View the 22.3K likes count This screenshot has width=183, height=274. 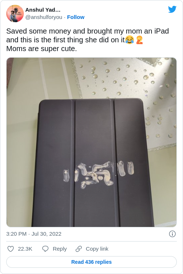click(x=25, y=249)
